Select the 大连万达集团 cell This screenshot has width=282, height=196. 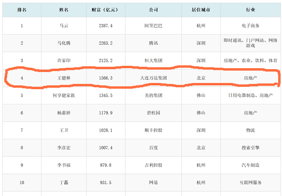click(153, 78)
